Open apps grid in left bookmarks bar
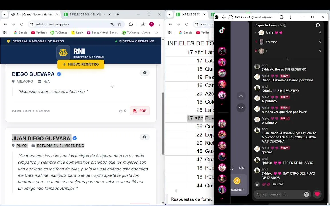The height and width of the screenshot is (206, 330). [5, 33]
